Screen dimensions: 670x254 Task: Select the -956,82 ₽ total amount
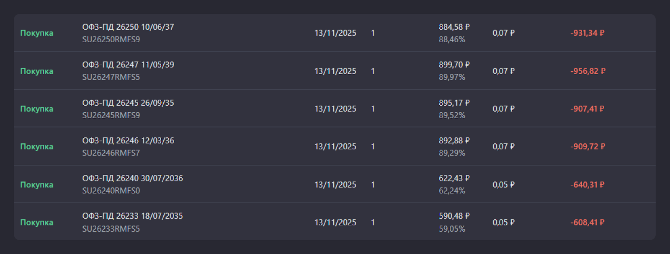coord(588,71)
